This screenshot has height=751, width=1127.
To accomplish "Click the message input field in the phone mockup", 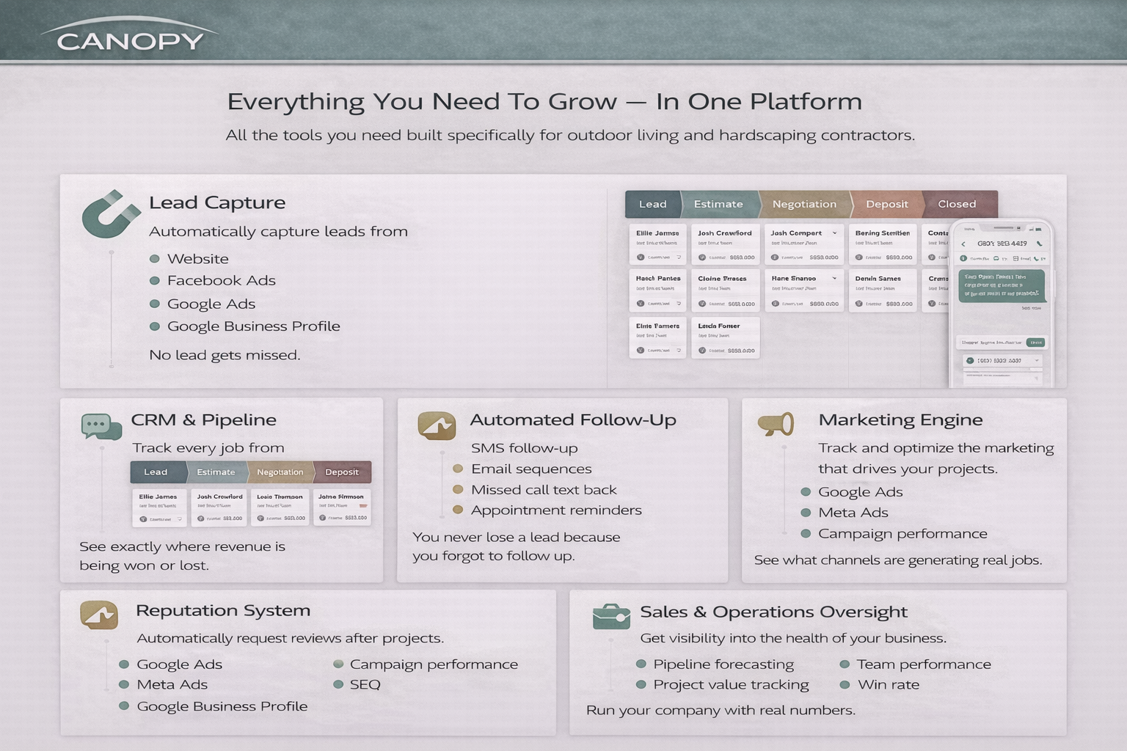I will [x=992, y=342].
